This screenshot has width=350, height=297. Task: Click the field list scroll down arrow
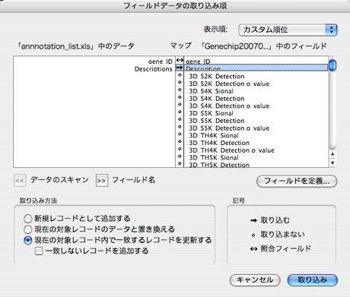point(332,163)
